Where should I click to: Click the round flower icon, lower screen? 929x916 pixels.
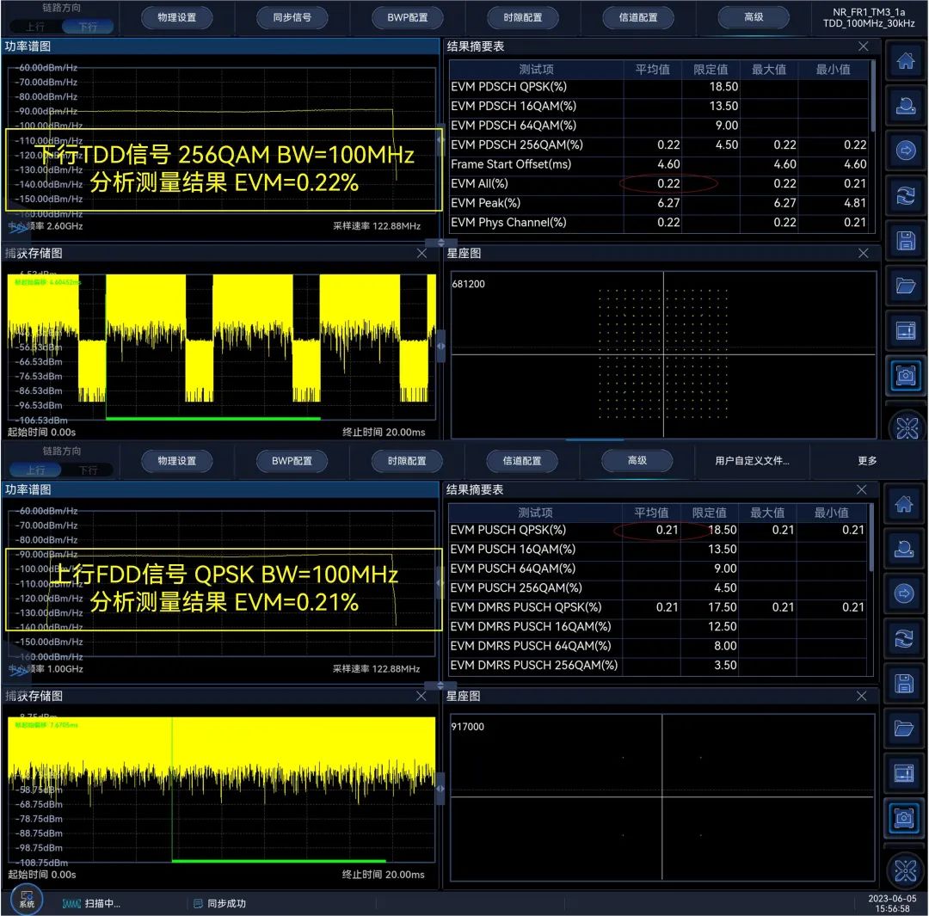coord(905,870)
